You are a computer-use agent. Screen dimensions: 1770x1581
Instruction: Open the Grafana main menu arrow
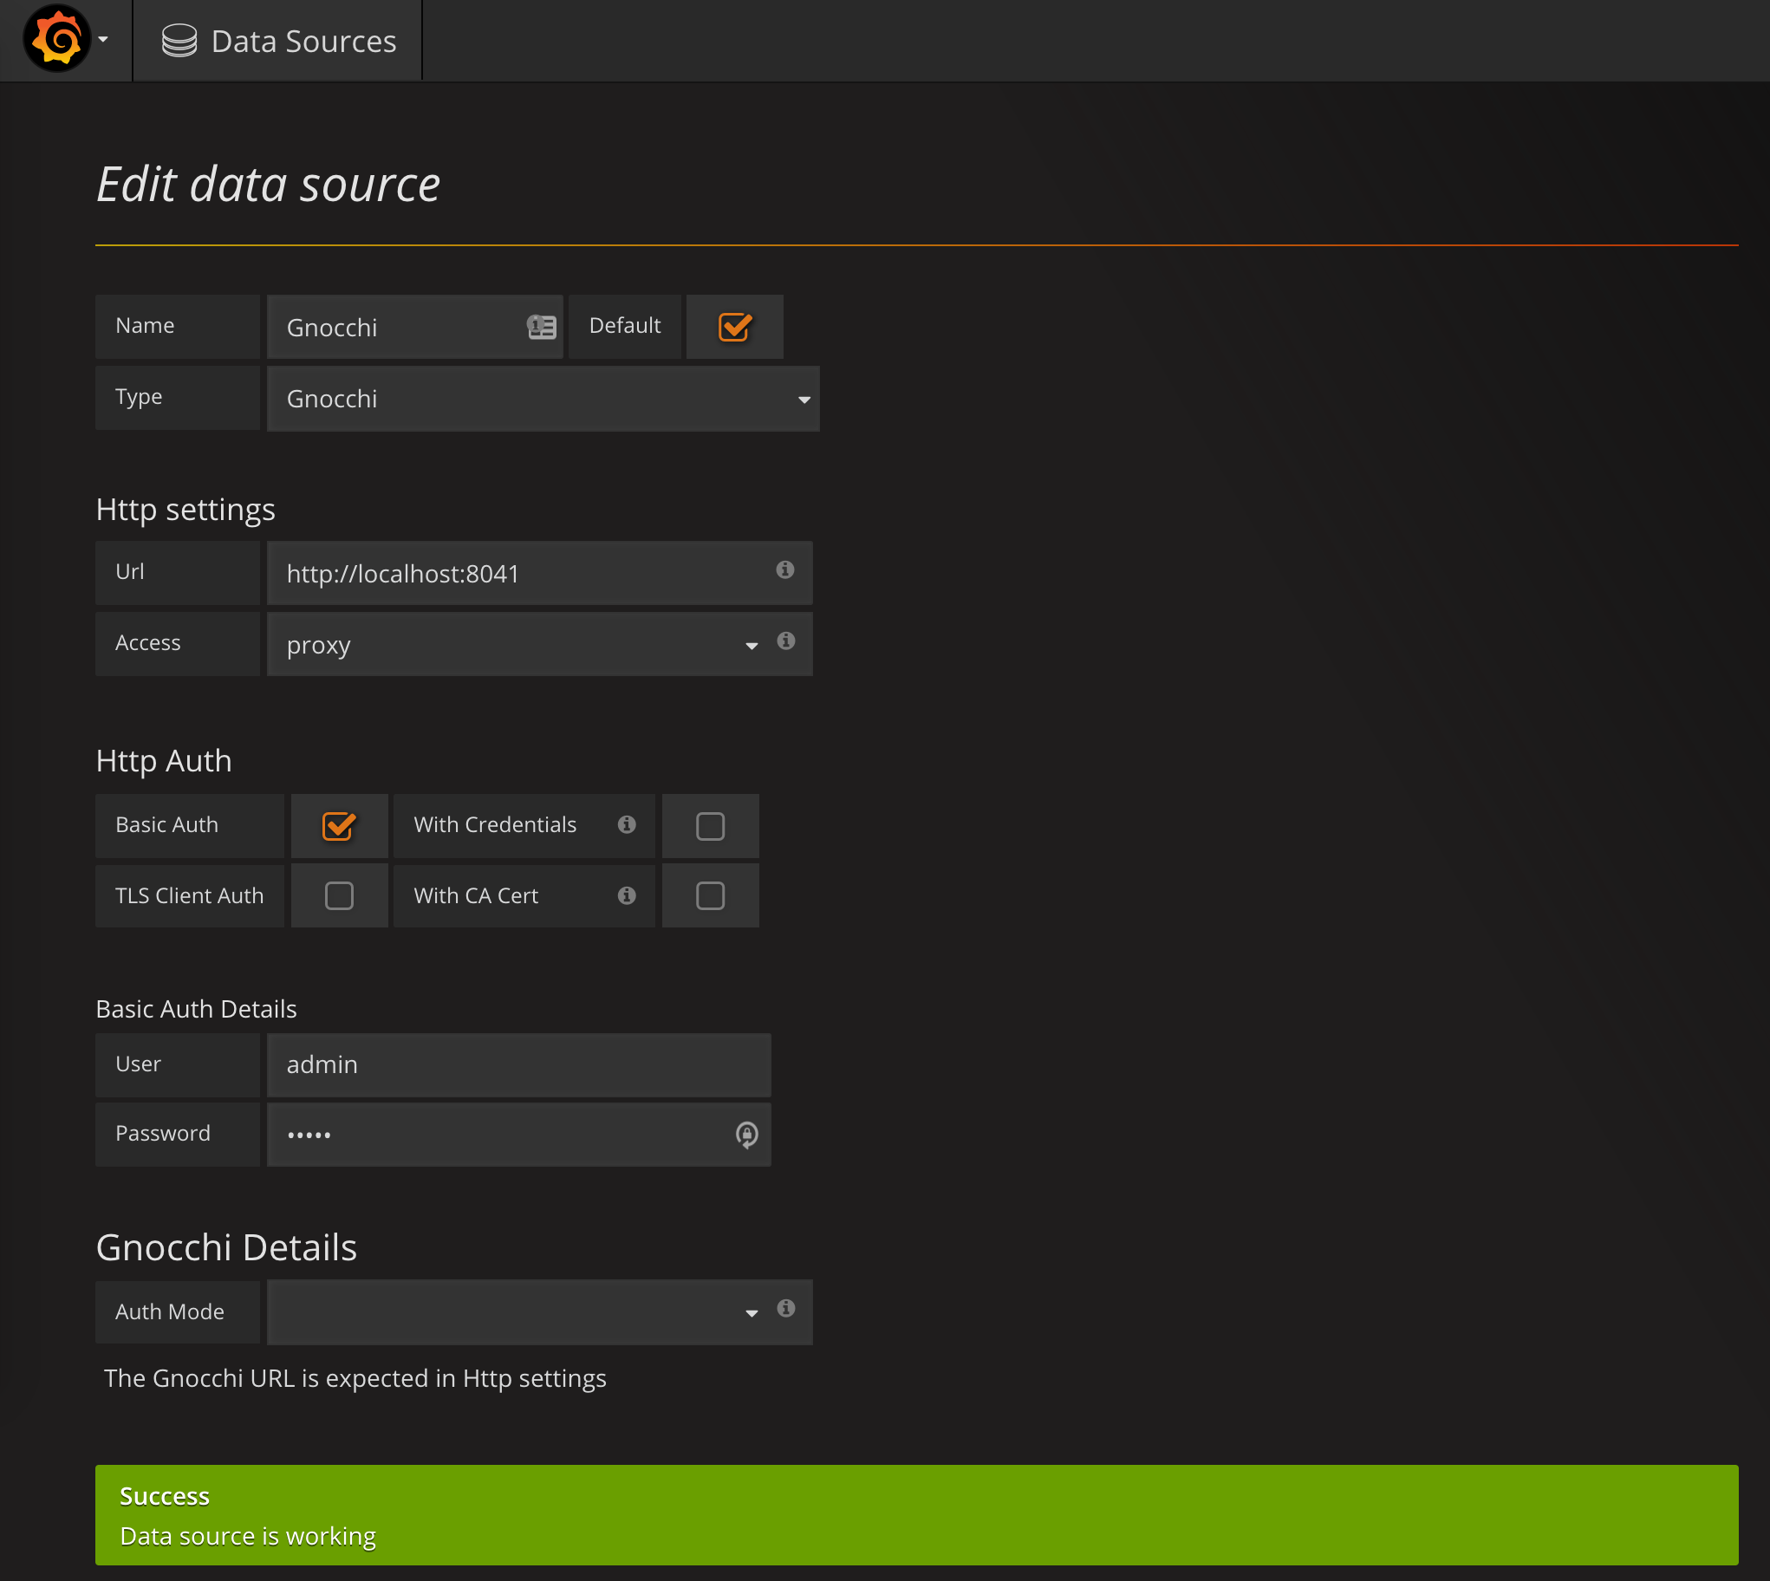coord(103,39)
